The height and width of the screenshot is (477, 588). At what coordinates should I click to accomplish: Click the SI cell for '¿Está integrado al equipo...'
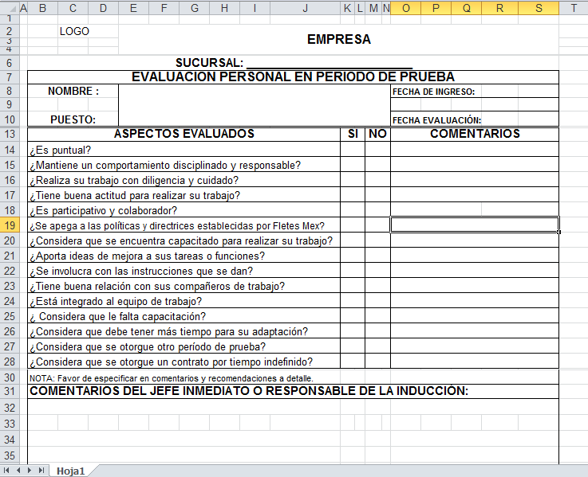[353, 301]
